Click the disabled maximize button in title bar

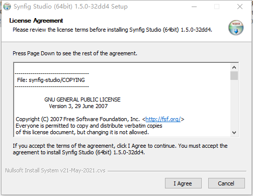point(217,7)
